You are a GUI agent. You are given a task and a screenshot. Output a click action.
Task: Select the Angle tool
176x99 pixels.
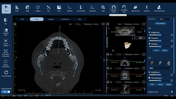click(x=28, y=9)
